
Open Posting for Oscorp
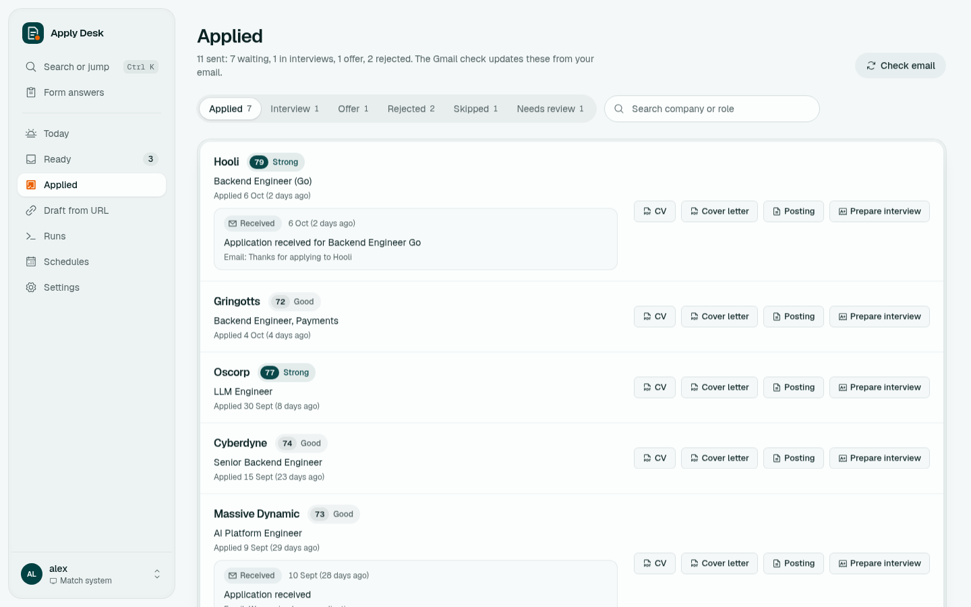point(794,387)
